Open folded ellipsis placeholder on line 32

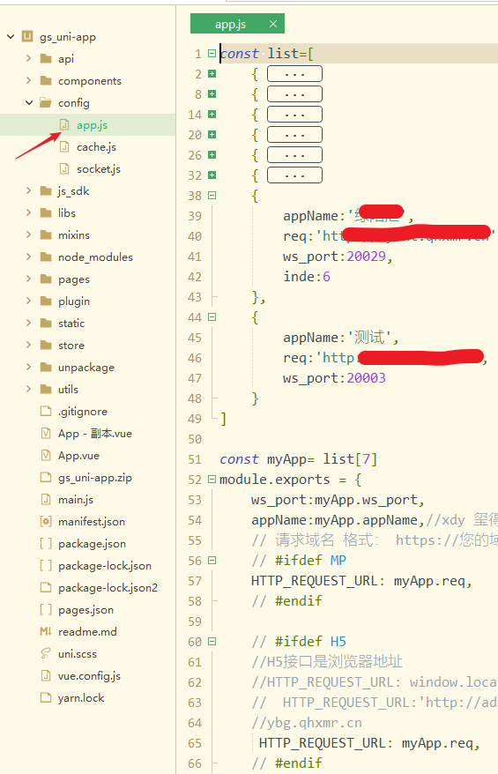click(x=294, y=175)
